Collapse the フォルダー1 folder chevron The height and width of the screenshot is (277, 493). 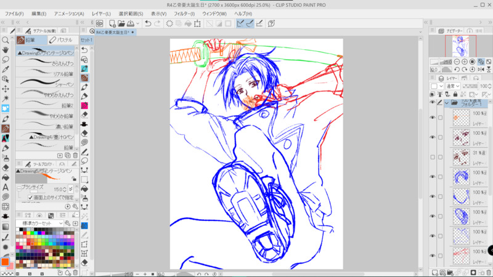pos(447,103)
